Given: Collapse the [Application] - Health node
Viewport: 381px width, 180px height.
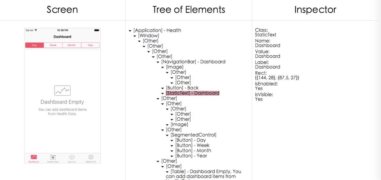Looking at the screenshot, I should click(130, 31).
